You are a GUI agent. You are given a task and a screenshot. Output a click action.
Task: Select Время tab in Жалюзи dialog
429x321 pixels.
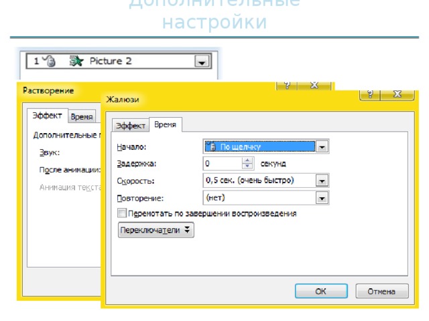tap(166, 125)
